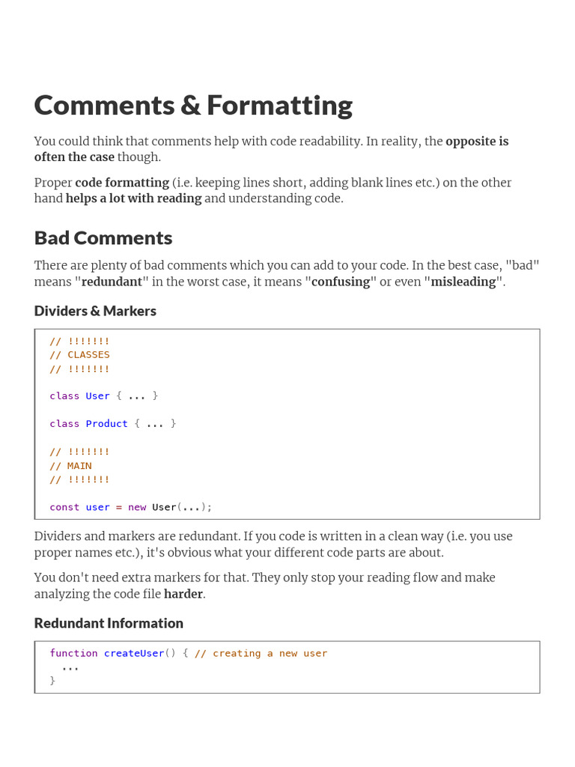Click the "Comments & Formatting" main title

tap(193, 106)
